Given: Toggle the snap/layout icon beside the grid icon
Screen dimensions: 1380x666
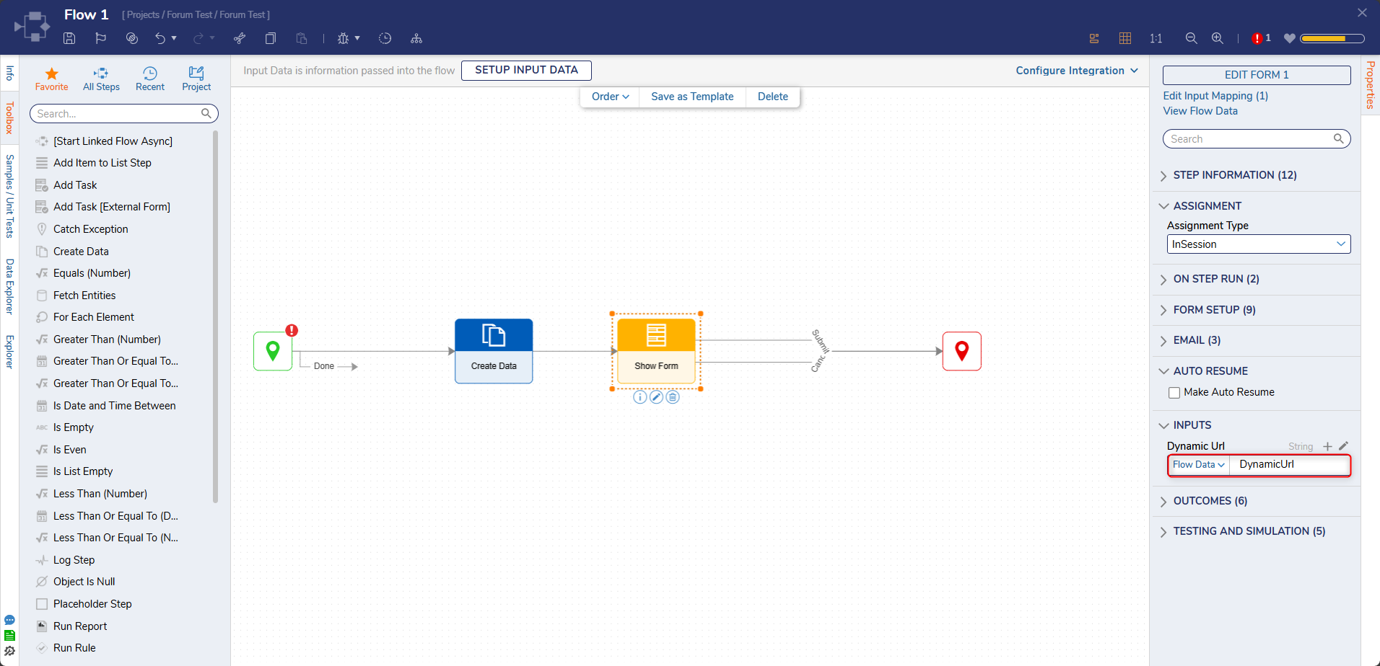Looking at the screenshot, I should [1094, 38].
